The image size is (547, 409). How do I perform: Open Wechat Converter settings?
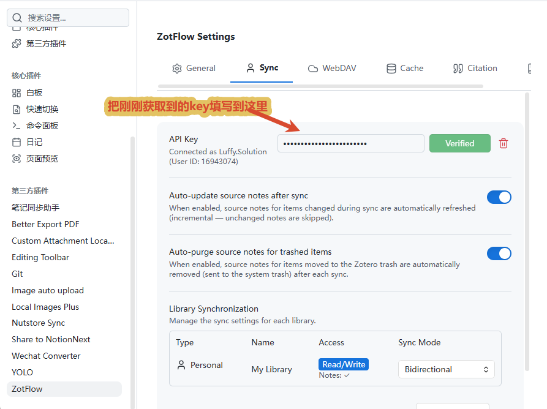[46, 356]
